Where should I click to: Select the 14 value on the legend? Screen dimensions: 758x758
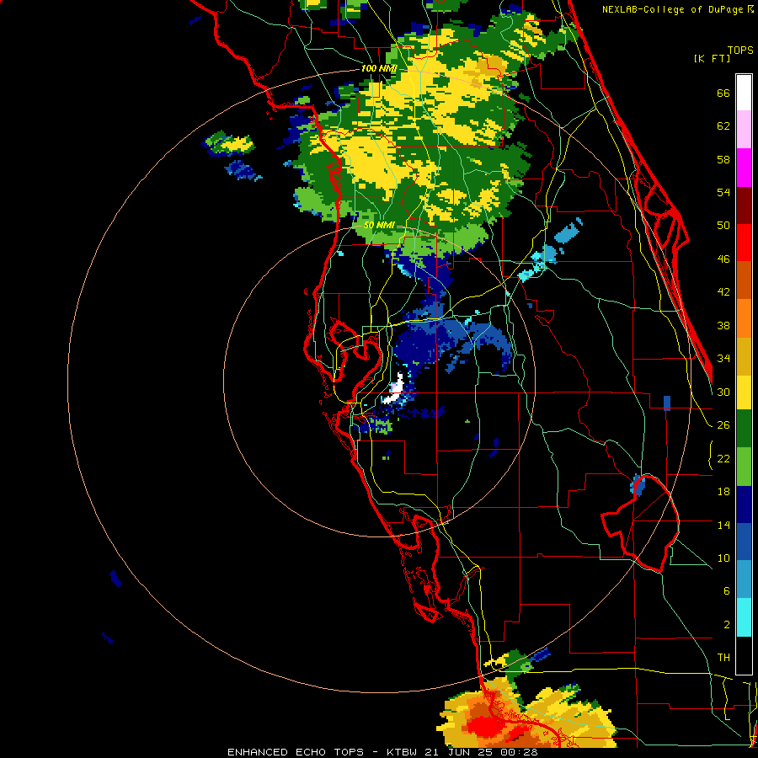pos(723,525)
